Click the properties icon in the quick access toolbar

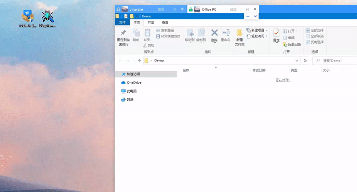tap(126, 16)
